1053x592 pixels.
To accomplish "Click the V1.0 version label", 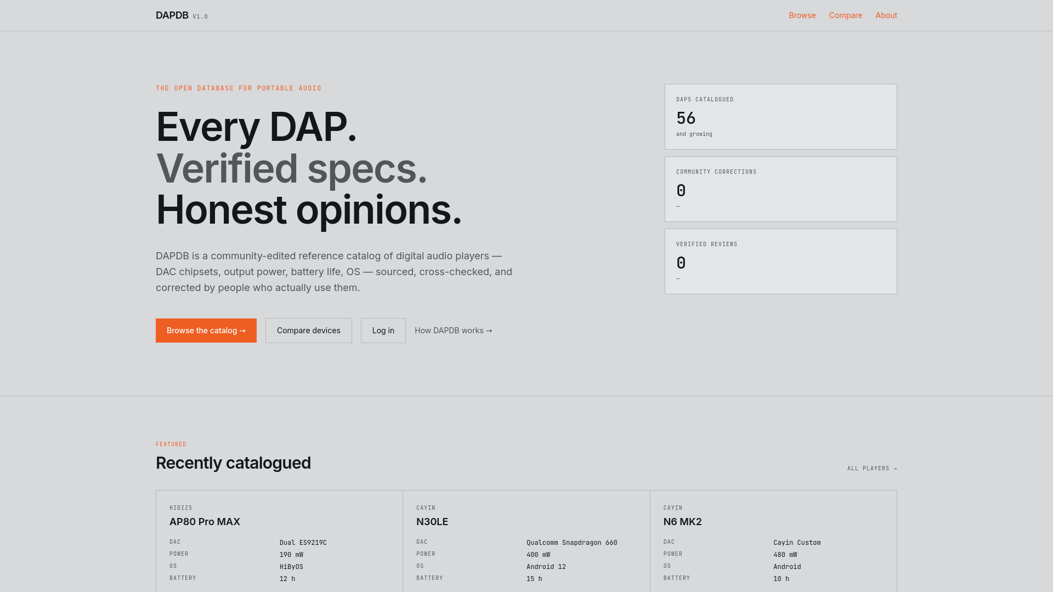I will pyautogui.click(x=200, y=17).
